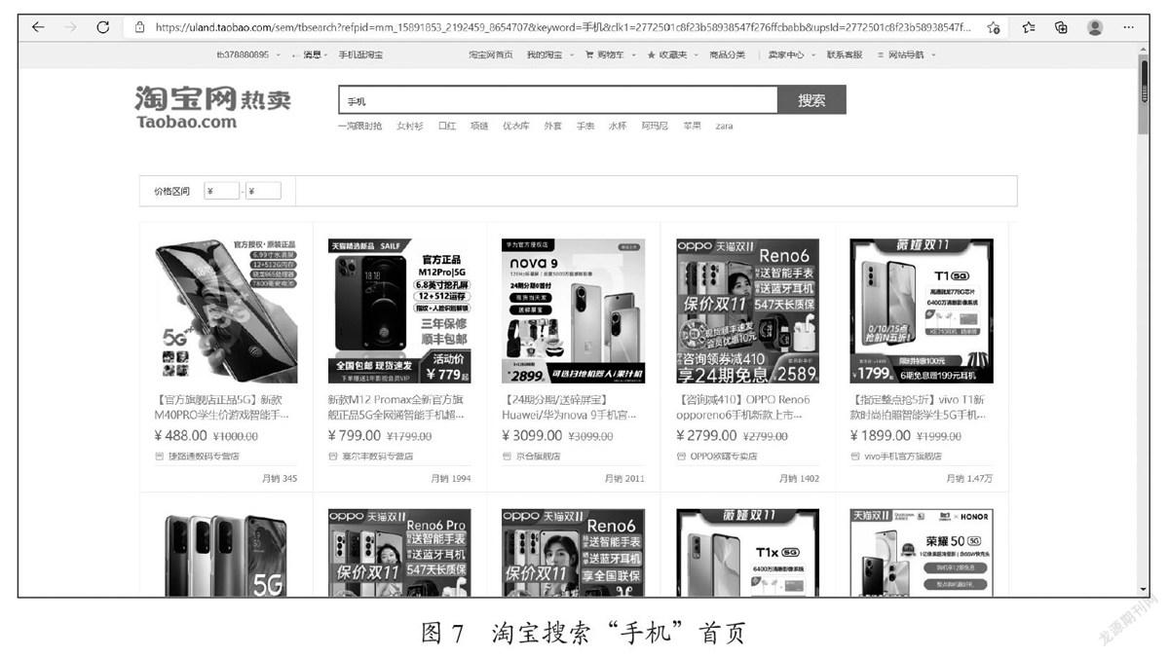The width and height of the screenshot is (1169, 657).
Task: Open the 【24期分期/送碎屏宝】Huawei nova 9 title
Action: tap(570, 407)
